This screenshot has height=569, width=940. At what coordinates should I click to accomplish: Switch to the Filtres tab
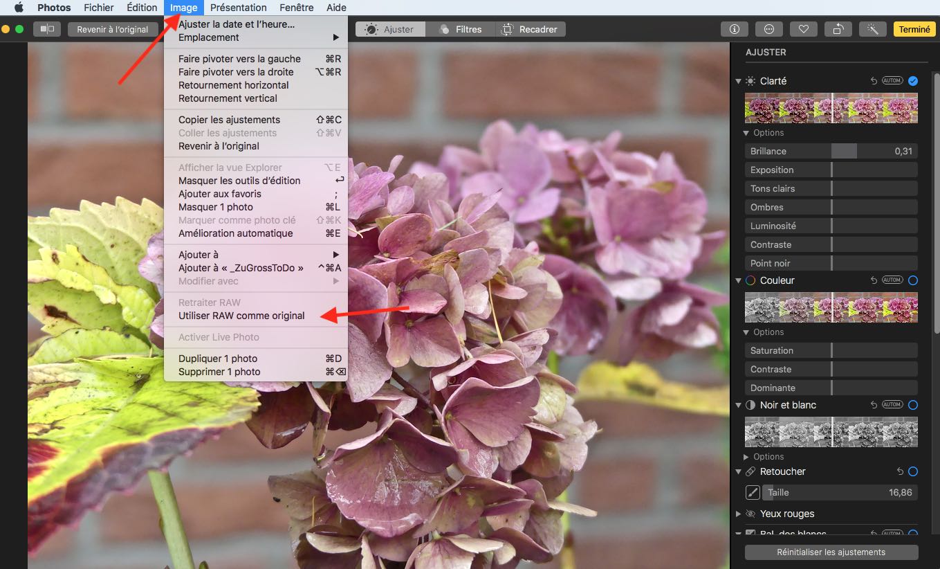(461, 29)
